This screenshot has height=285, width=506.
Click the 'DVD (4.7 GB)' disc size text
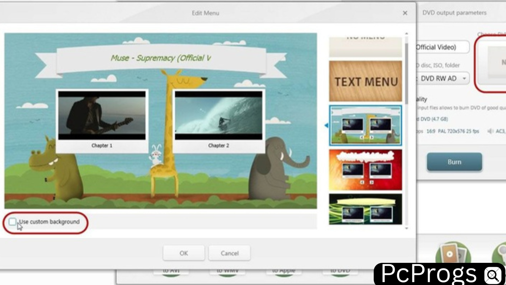pyautogui.click(x=434, y=119)
